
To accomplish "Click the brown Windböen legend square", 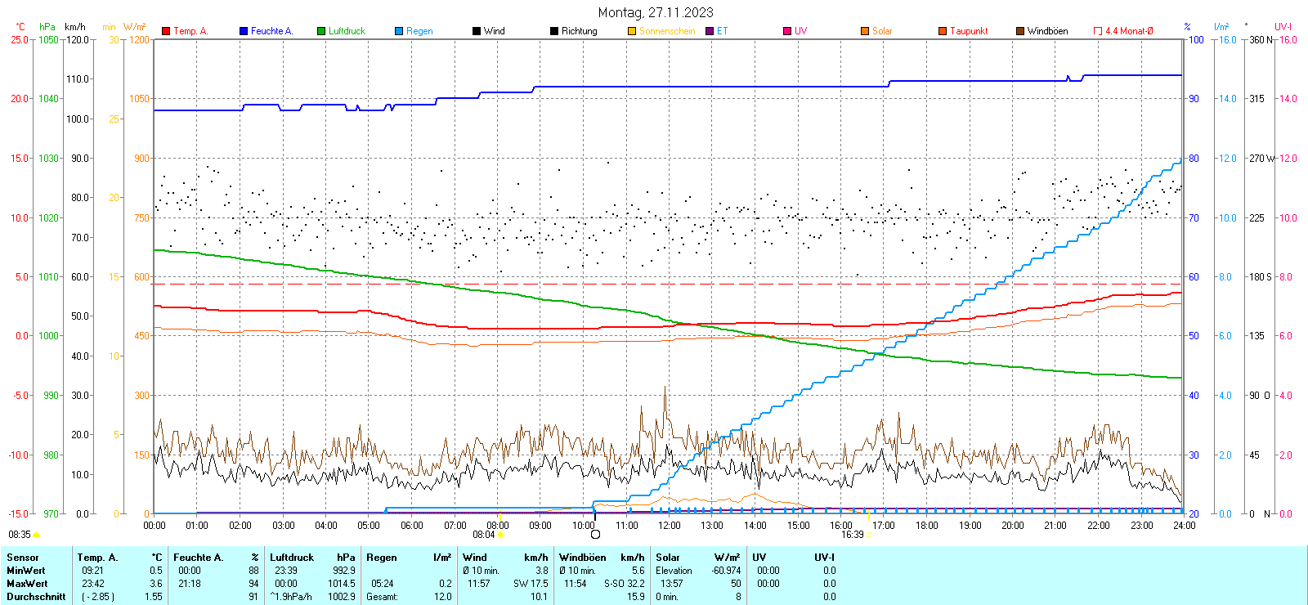I will [x=1020, y=31].
